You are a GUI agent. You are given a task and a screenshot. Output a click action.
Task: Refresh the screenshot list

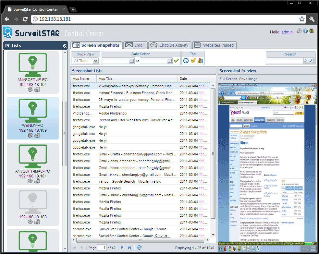click(139, 248)
